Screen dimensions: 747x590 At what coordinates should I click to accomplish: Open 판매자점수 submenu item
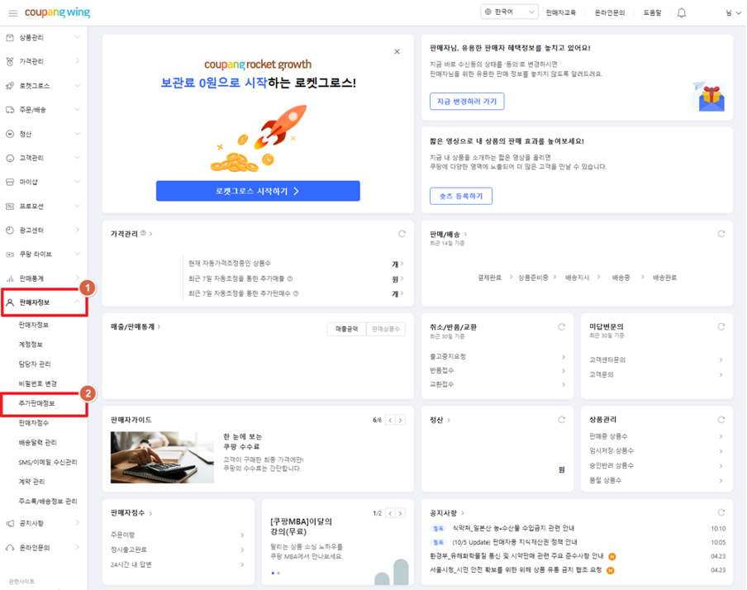(x=33, y=423)
